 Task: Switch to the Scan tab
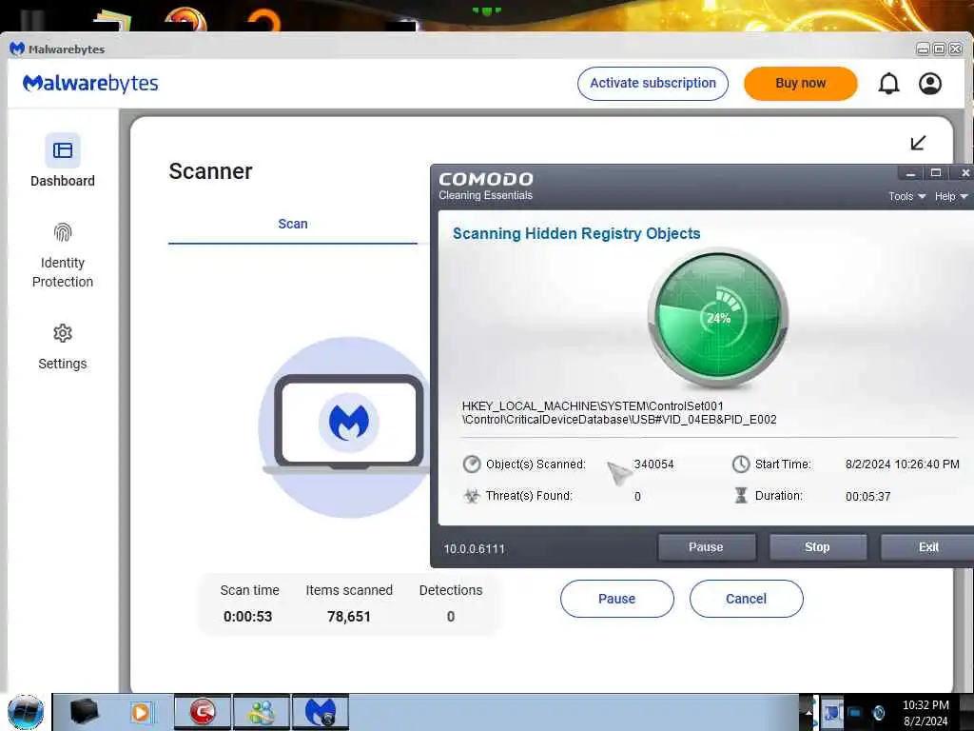(293, 224)
